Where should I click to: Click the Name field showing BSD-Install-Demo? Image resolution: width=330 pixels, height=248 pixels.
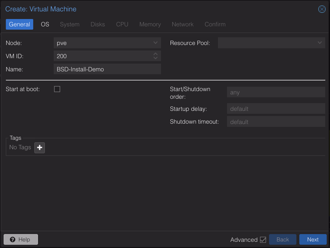[x=107, y=69]
